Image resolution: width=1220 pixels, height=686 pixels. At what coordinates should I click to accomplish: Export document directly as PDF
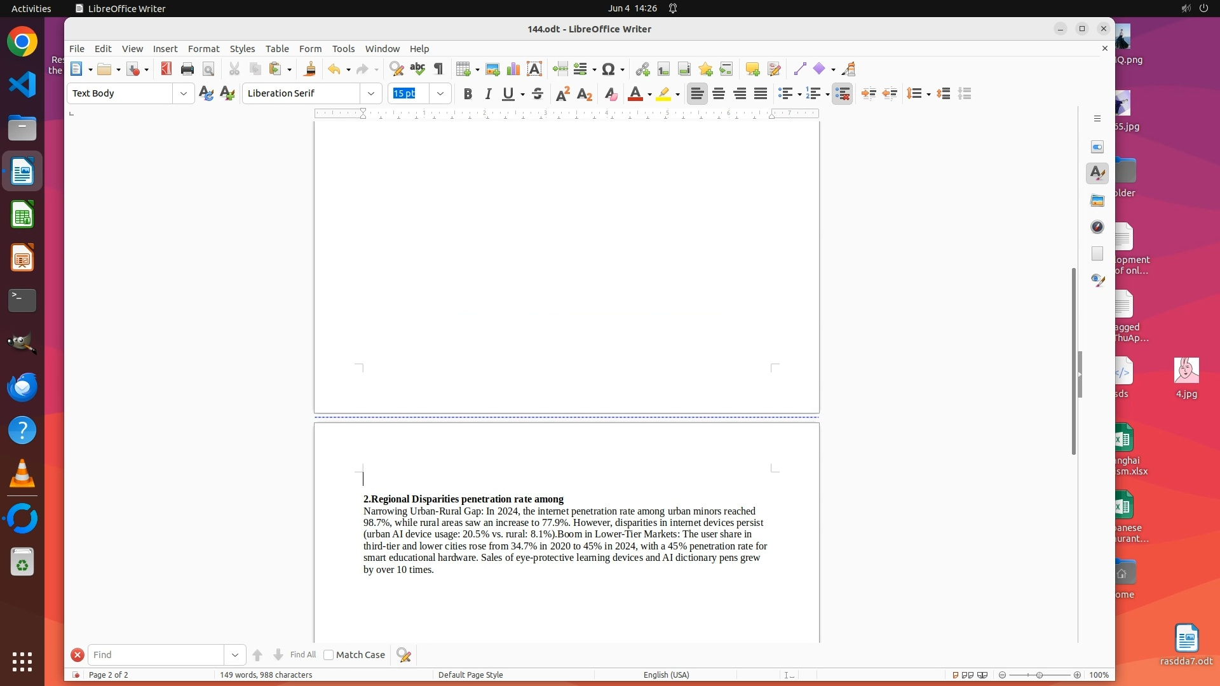click(x=166, y=69)
